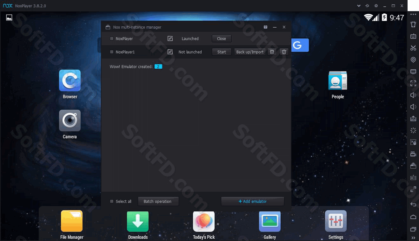
Task: Click the Android back arrow icon
Action: click(413, 204)
